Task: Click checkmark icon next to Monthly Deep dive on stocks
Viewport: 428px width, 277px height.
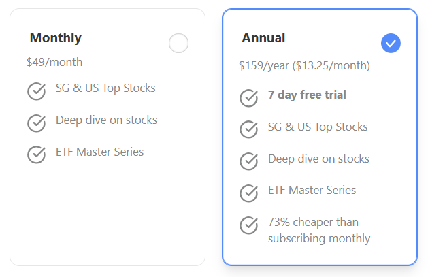Action: click(x=36, y=123)
